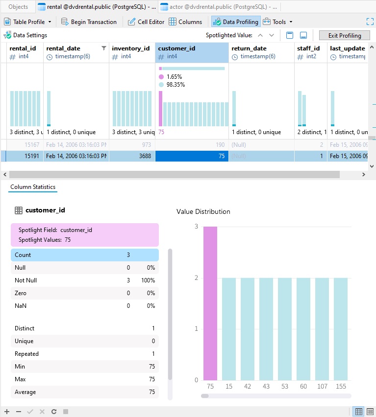The image size is (376, 417).
Task: Toggle the top profiling pane layout
Action: click(x=289, y=35)
